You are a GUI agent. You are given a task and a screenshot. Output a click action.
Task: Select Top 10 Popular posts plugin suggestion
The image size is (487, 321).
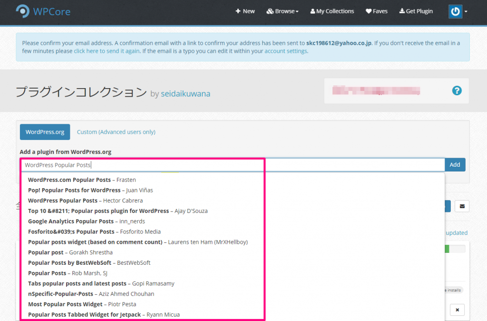coord(118,211)
